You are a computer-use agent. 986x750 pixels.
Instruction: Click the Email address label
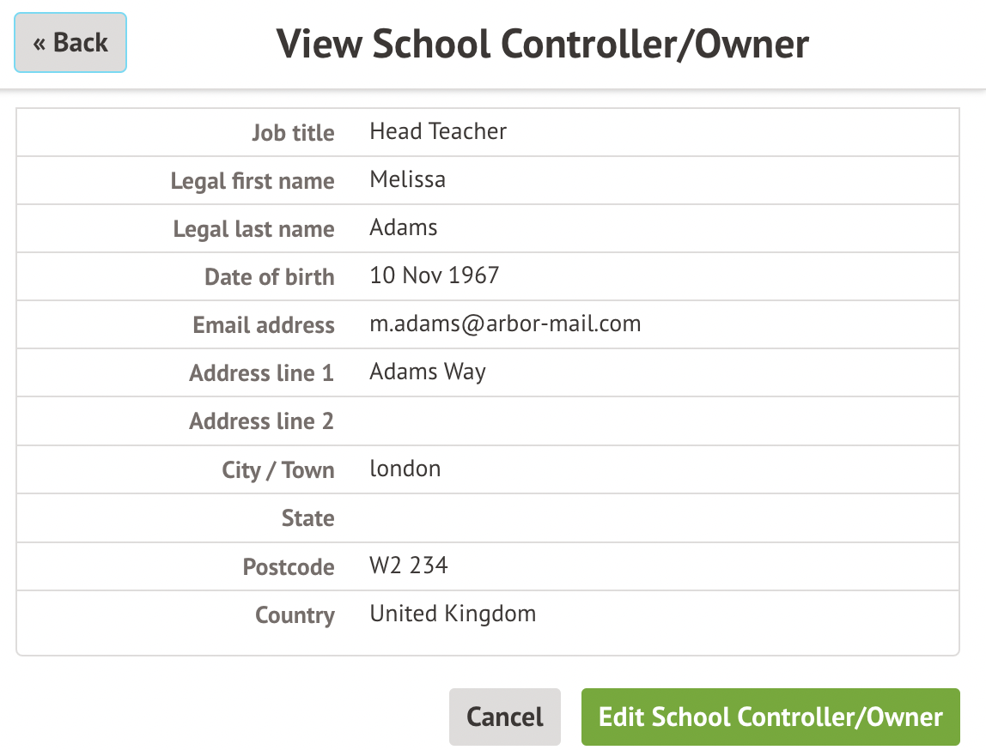coord(264,325)
